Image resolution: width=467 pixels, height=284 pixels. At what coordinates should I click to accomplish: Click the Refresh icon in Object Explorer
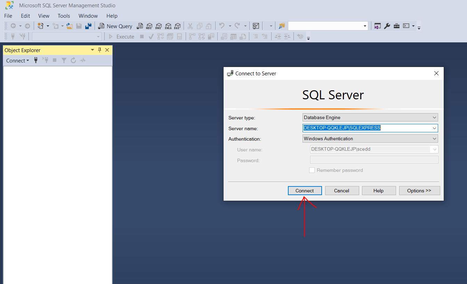(73, 60)
